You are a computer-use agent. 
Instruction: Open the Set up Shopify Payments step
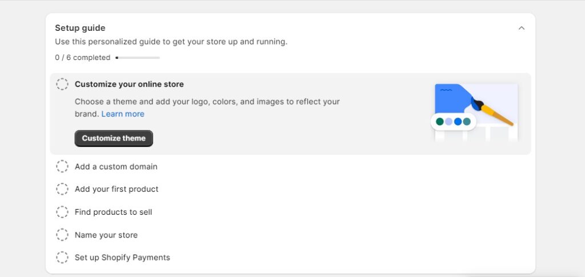click(122, 258)
